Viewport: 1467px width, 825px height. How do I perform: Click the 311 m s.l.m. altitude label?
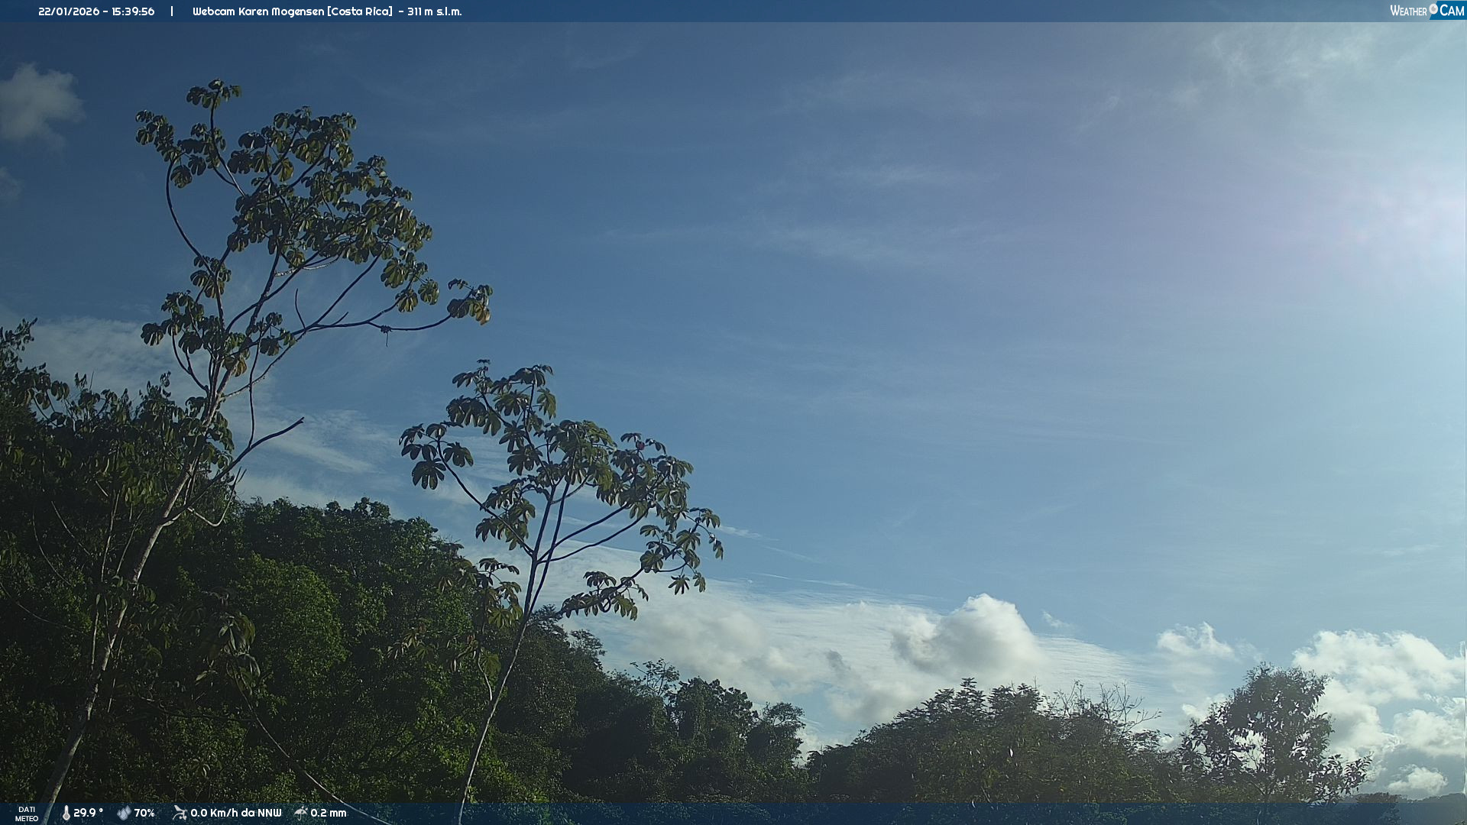point(435,11)
